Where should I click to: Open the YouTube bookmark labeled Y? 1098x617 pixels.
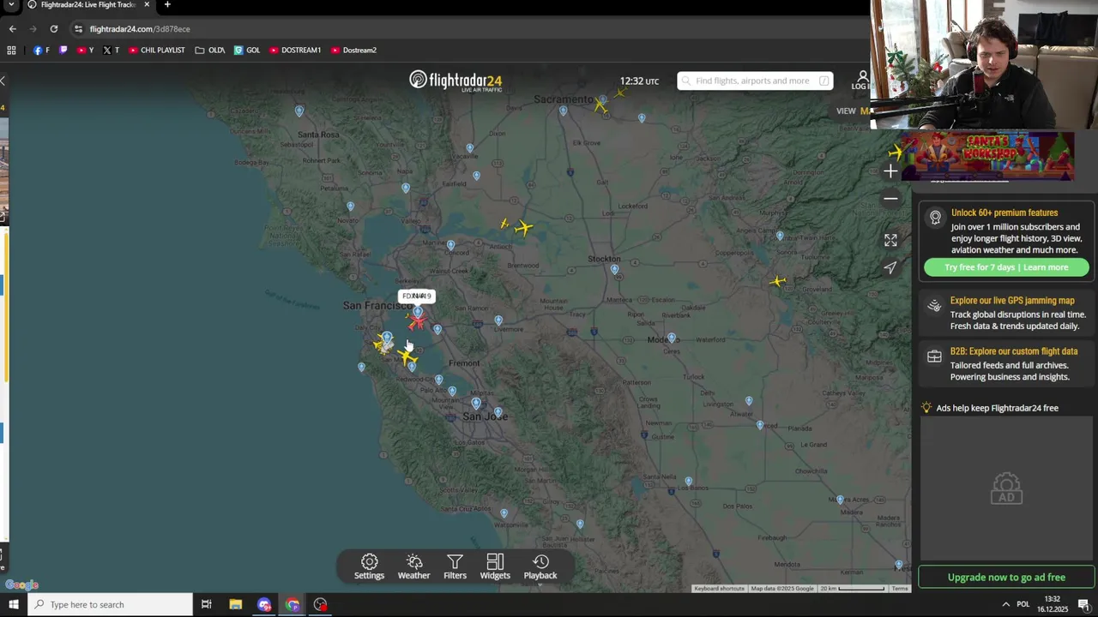pyautogui.click(x=85, y=50)
